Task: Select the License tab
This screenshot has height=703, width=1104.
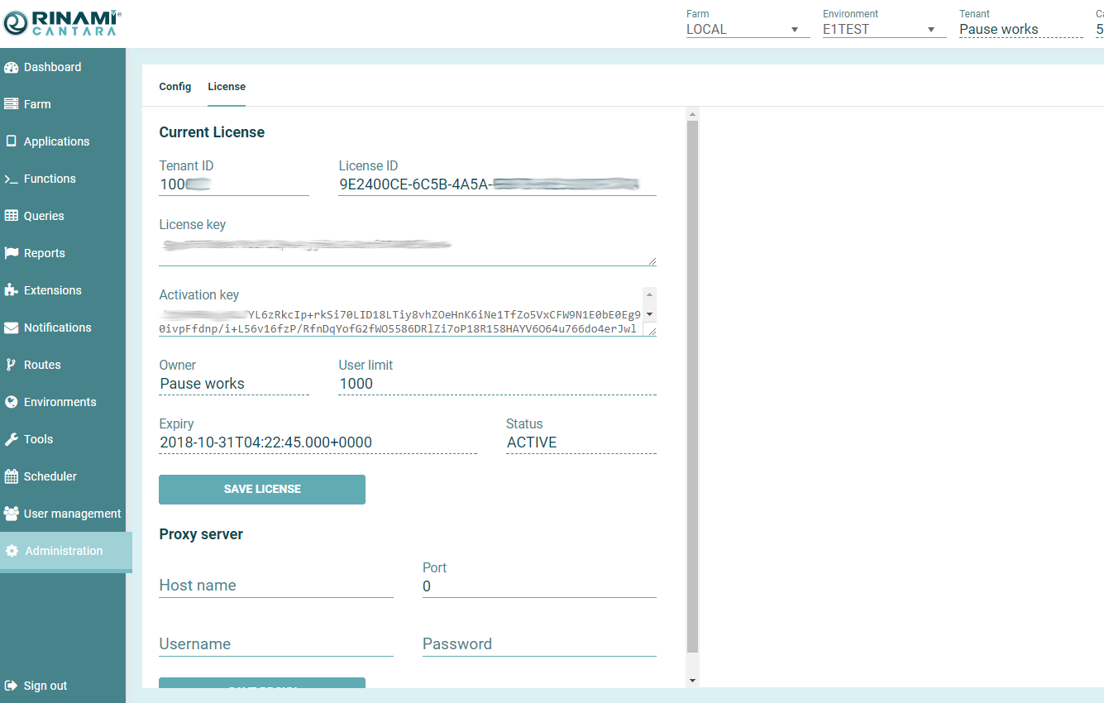Action: [227, 87]
